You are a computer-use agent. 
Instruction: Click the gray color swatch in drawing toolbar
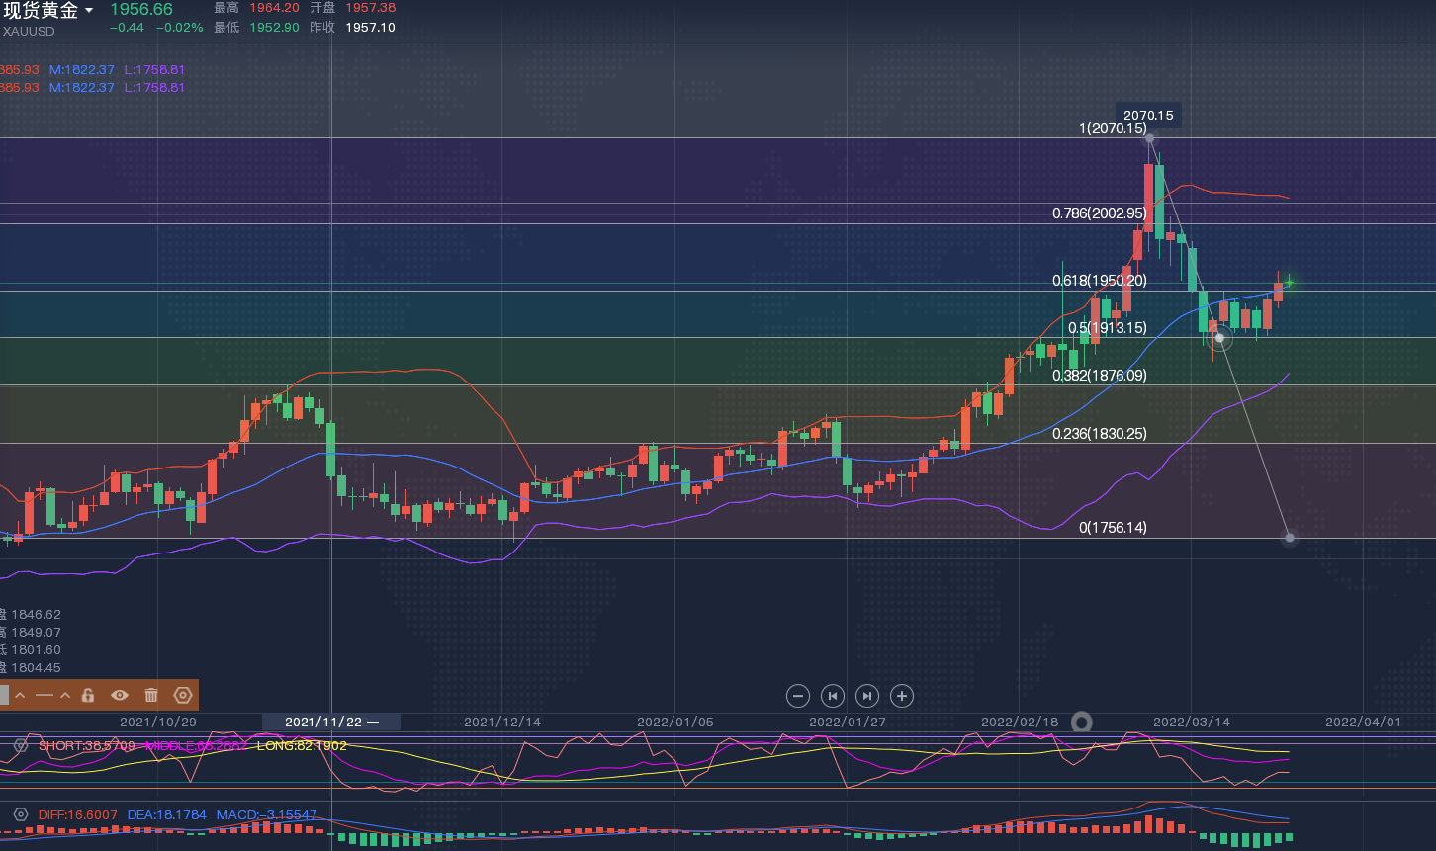4,695
